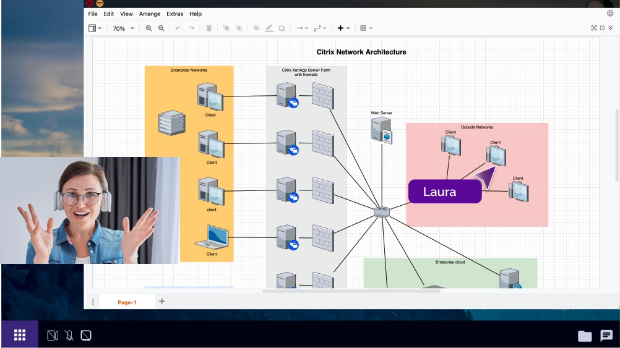Screen dimensions: 620x348
Task: Open the view panels dropdown
Action: 95,28
